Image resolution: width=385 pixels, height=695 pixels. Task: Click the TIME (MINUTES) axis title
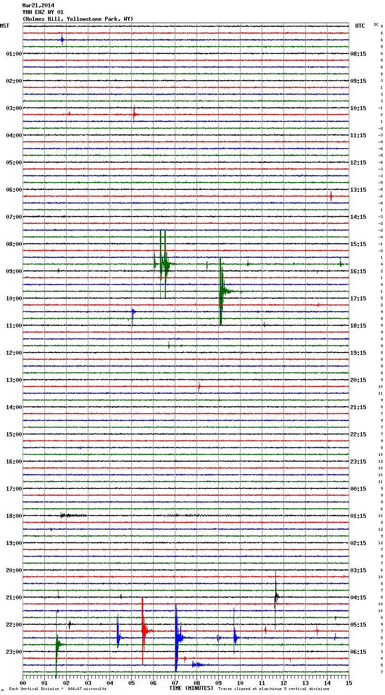point(191,688)
